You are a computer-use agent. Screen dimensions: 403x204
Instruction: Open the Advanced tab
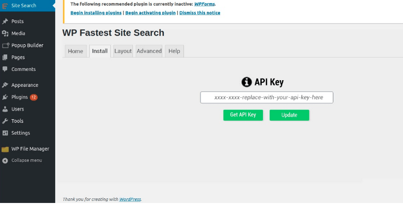point(149,51)
